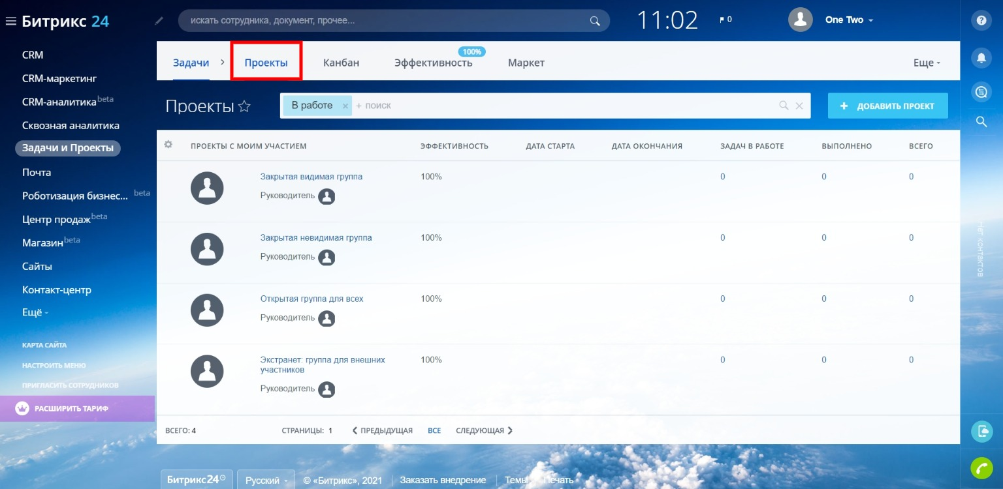Select Задачи и Проекты in the sidebar
The image size is (1003, 489).
pyautogui.click(x=68, y=148)
